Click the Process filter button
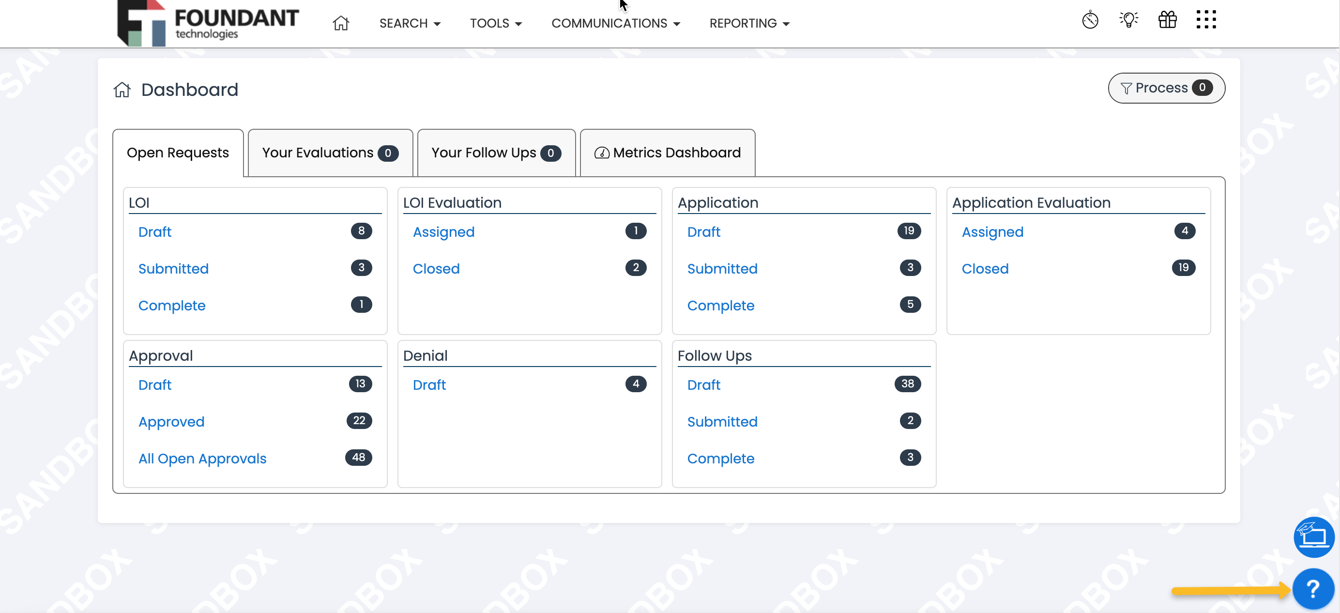 (x=1166, y=88)
